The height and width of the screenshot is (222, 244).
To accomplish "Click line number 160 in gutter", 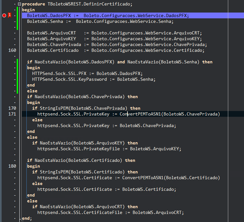I will pyautogui.click(x=12, y=51).
